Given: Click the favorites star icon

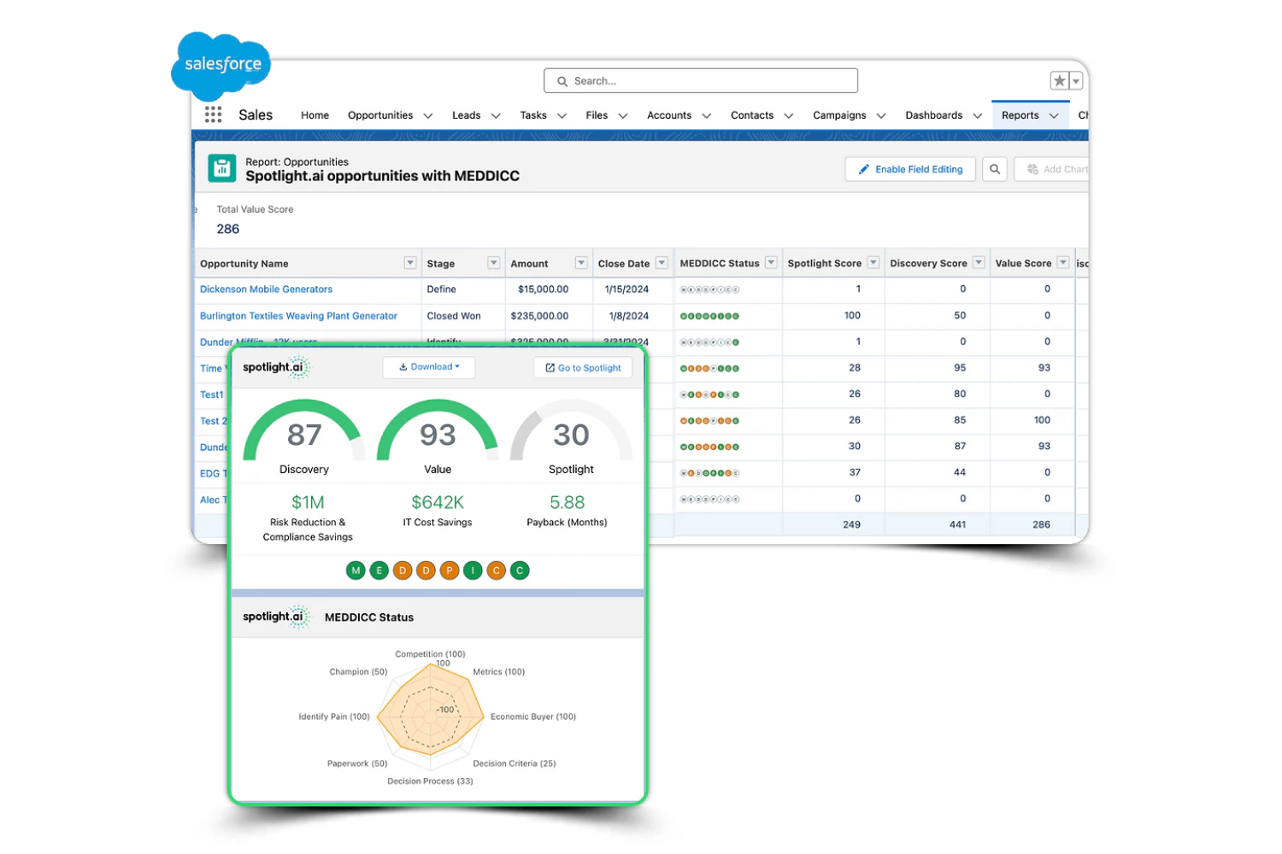Looking at the screenshot, I should [x=1060, y=81].
